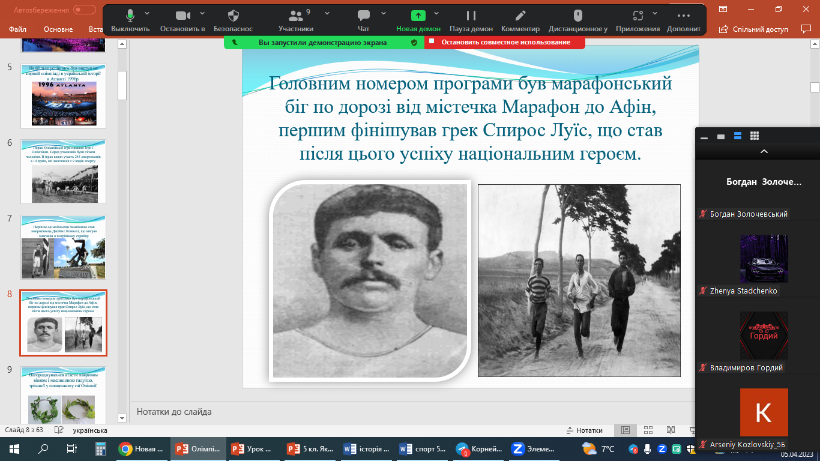820x461 pixels.
Task: Open Zoom Приложения apps
Action: tap(638, 21)
